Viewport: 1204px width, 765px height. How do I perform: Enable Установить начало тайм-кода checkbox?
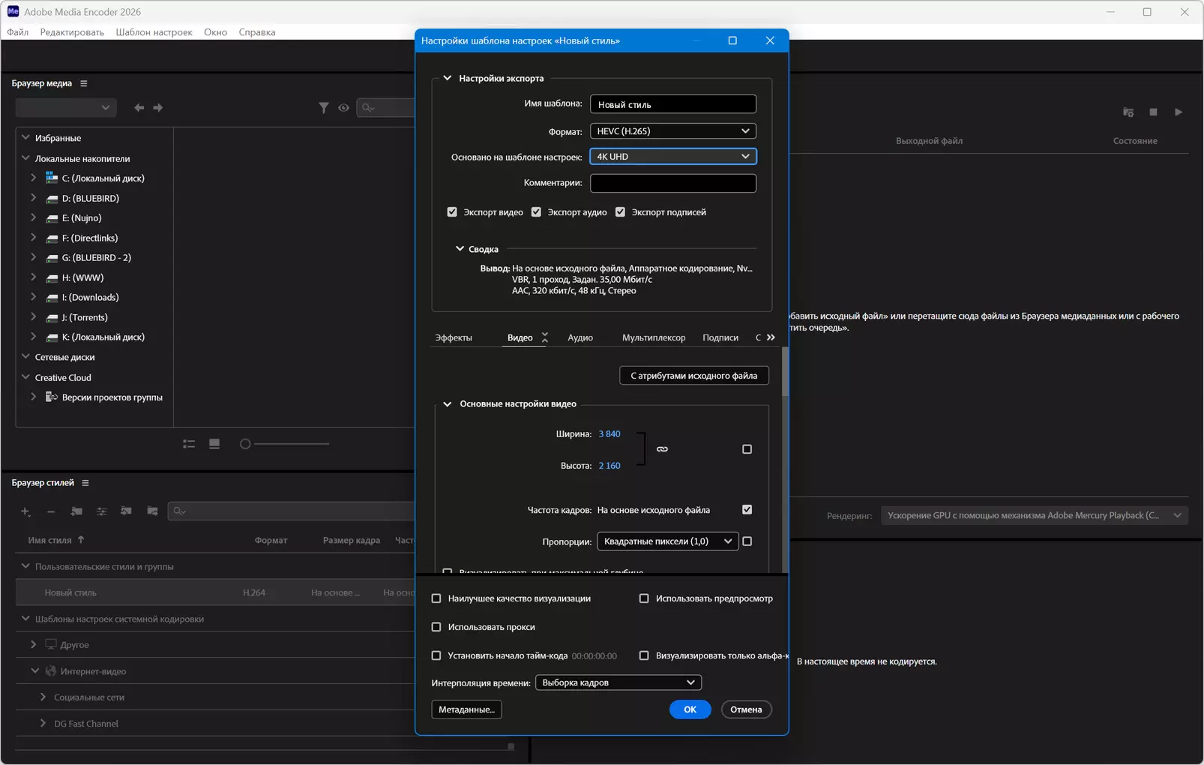point(436,655)
